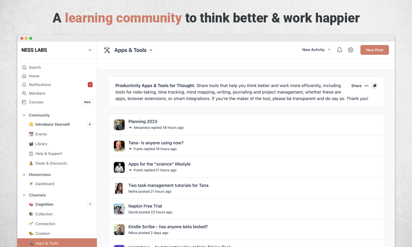Open the Planning 2023 post
Image resolution: width=412 pixels, height=247 pixels.
(143, 122)
